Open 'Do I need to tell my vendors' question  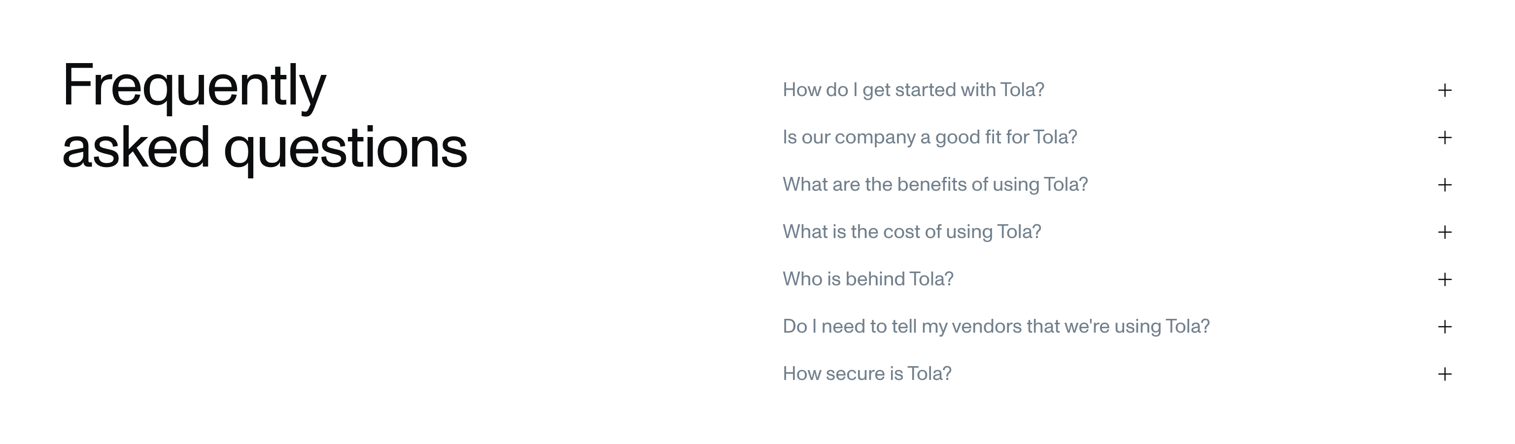point(996,327)
